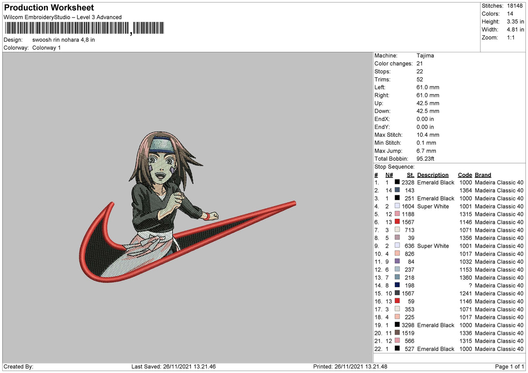This screenshot has width=528, height=373.
Task: Click the St. column header
Action: click(411, 175)
